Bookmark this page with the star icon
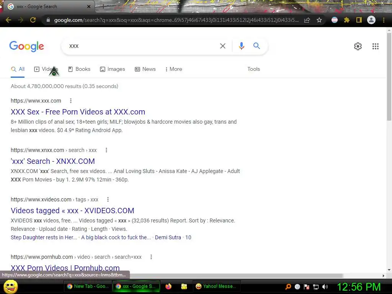The width and height of the screenshot is (392, 294). pos(319,20)
